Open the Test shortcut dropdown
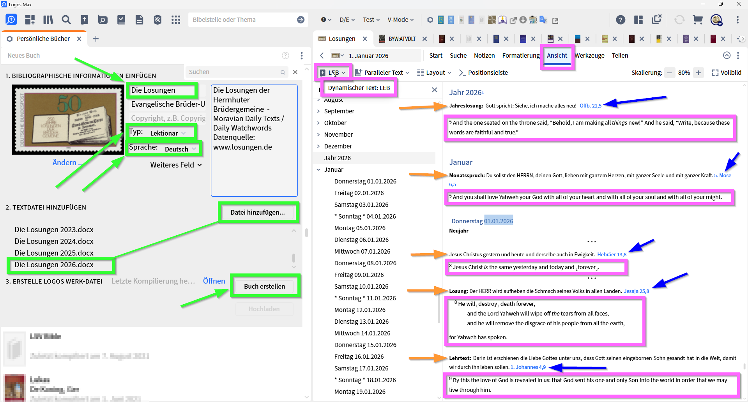Viewport: 748px width, 402px height. pos(371,19)
